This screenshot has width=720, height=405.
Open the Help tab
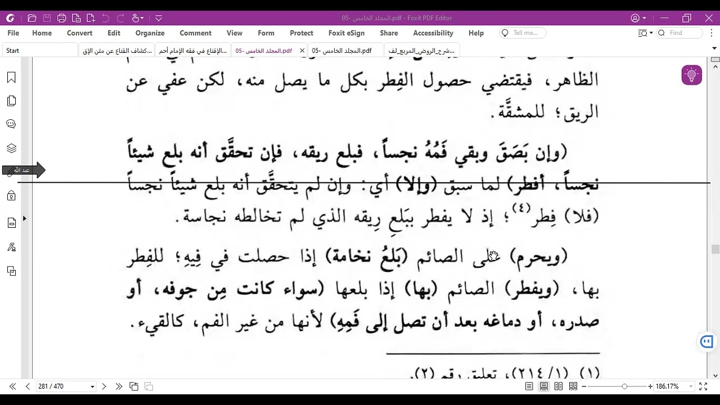(476, 33)
